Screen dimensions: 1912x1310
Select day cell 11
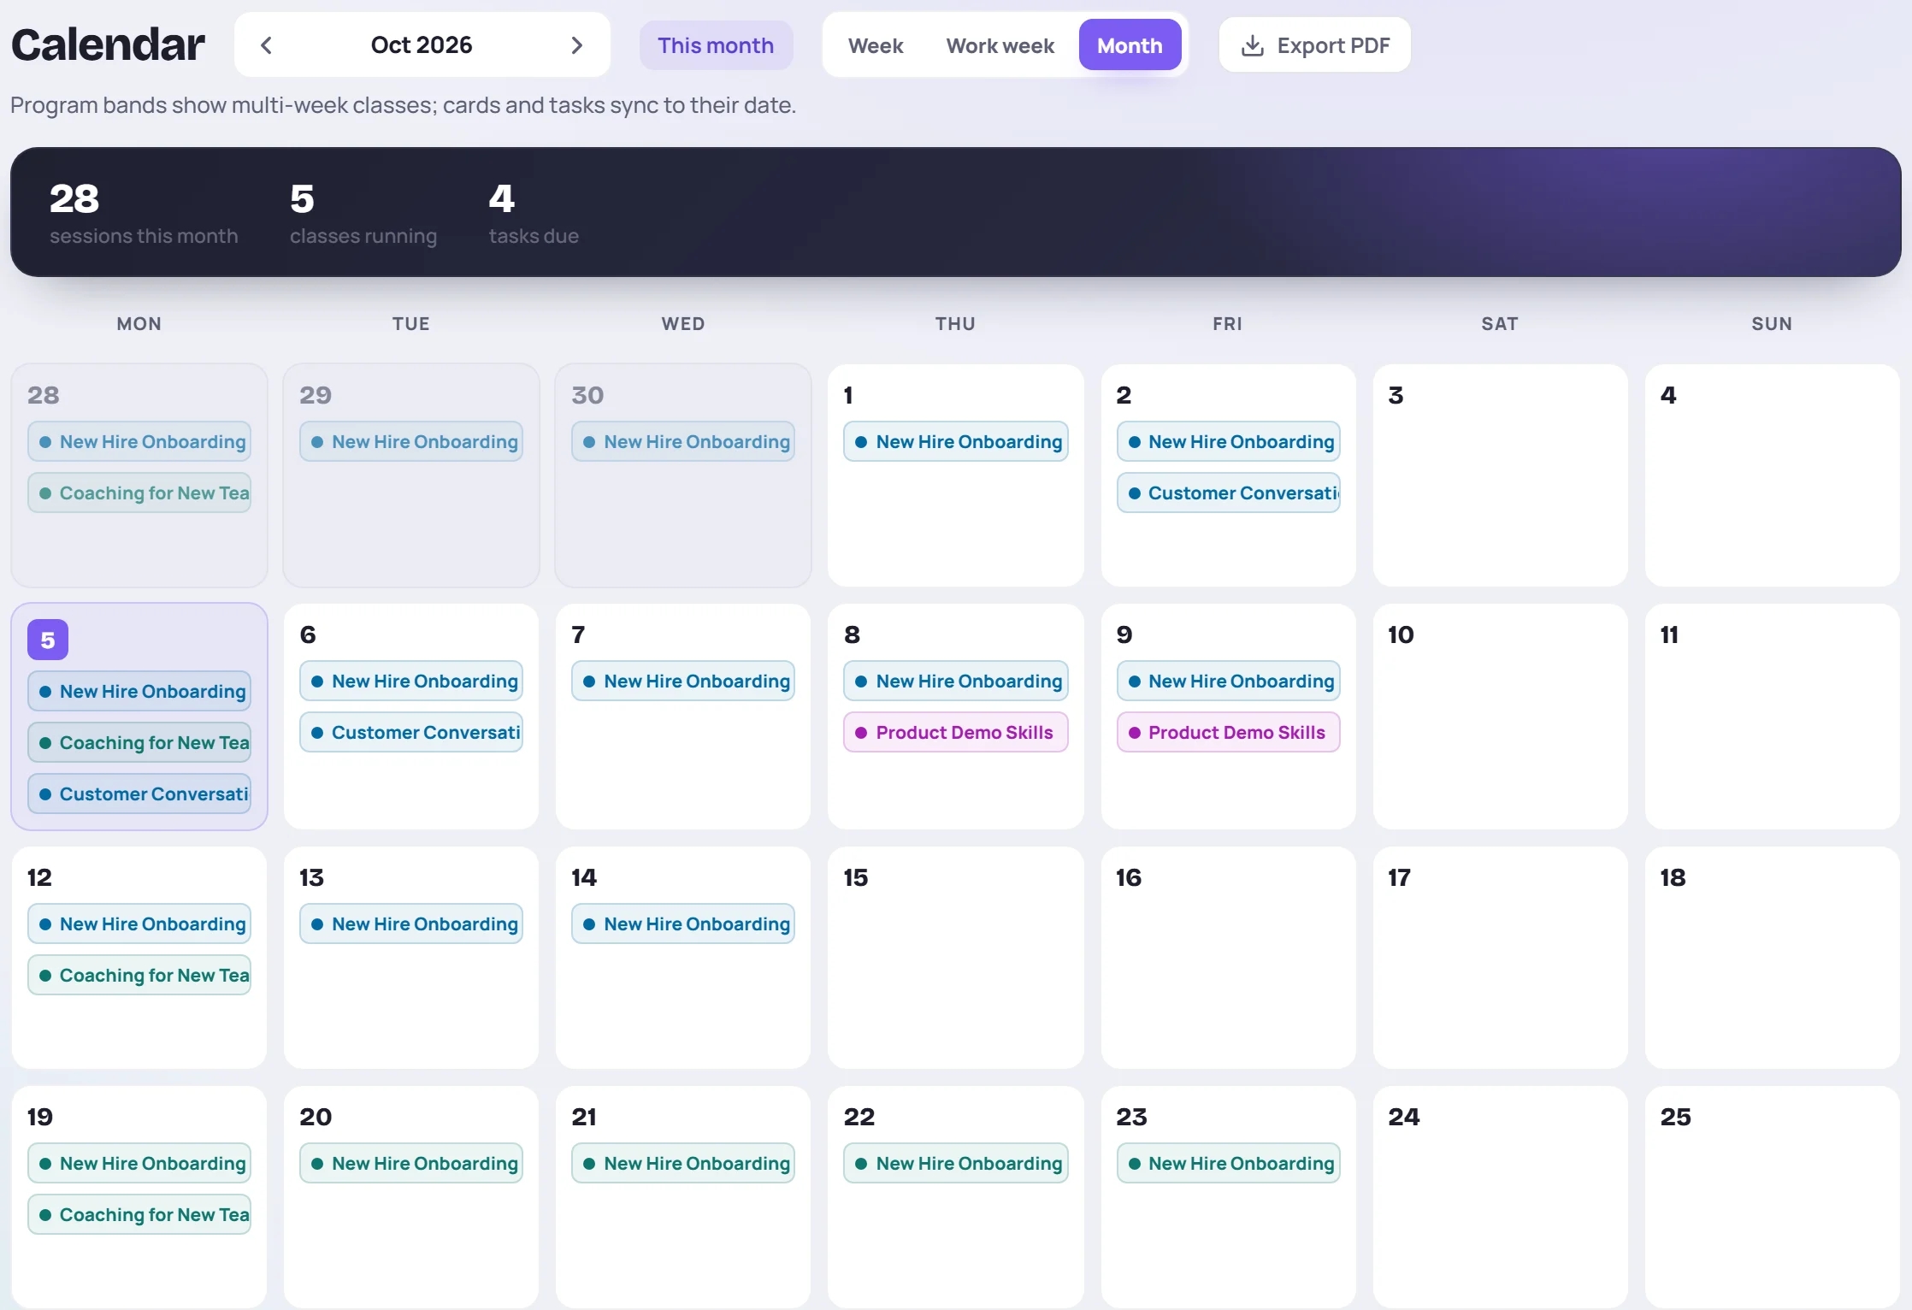point(1773,717)
